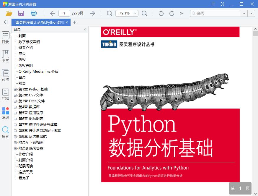Expand 第1章 Python基础 in the outline
Image resolution: width=258 pixels, height=196 pixels.
point(15,89)
